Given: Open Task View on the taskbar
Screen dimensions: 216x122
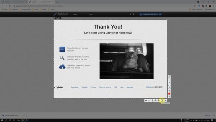Looking at the screenshot, I should (14, 120).
